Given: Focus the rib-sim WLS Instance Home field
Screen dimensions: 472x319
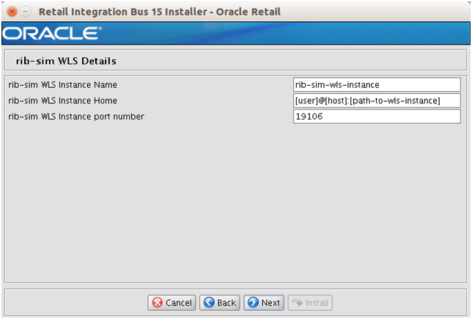Looking at the screenshot, I should (x=377, y=100).
